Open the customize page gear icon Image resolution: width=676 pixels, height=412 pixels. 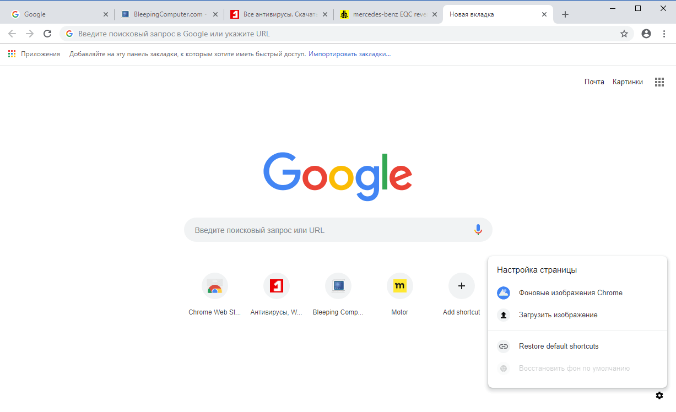659,395
